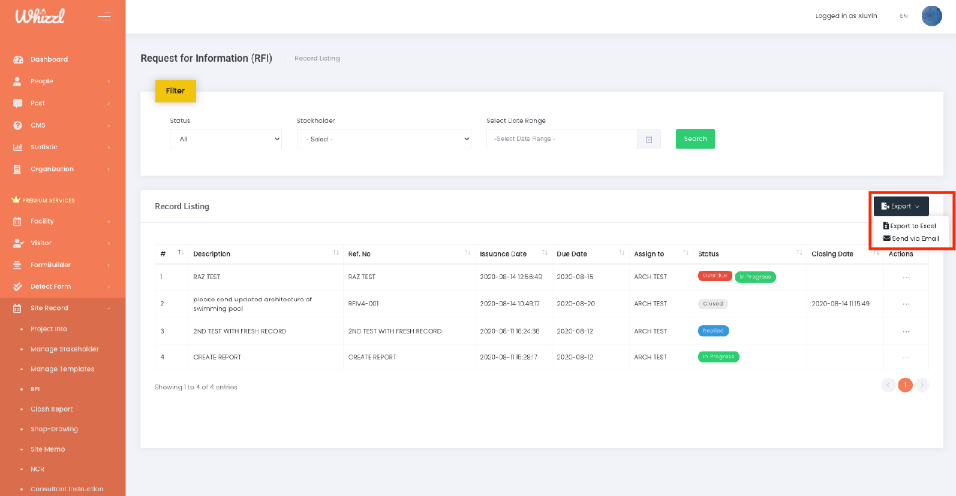This screenshot has height=496, width=956.
Task: Click the hamburger menu icon beside the logo
Action: click(104, 16)
